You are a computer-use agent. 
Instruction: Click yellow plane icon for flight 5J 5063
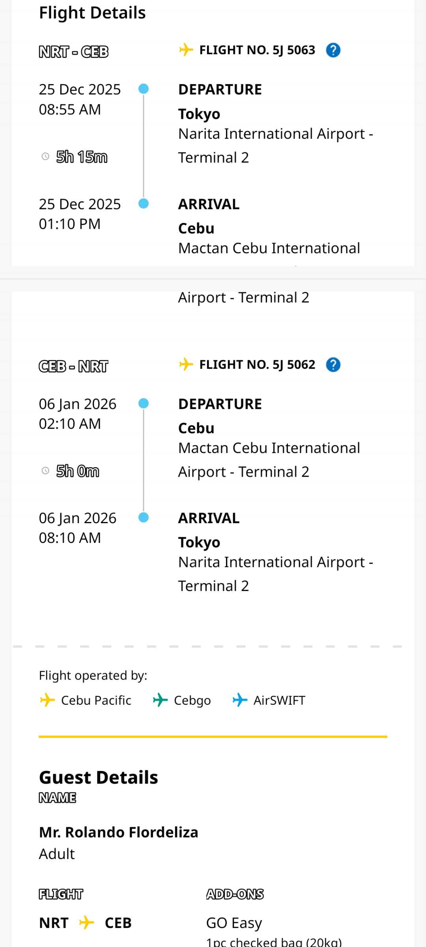[186, 50]
